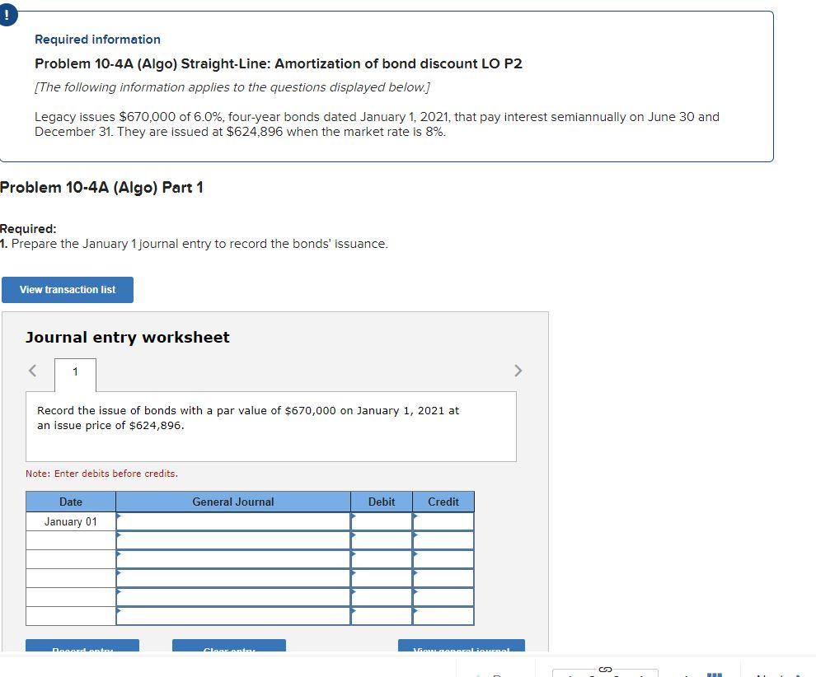This screenshot has width=816, height=677.
Task: Click the link icon in the bottom toolbar
Action: tap(605, 670)
